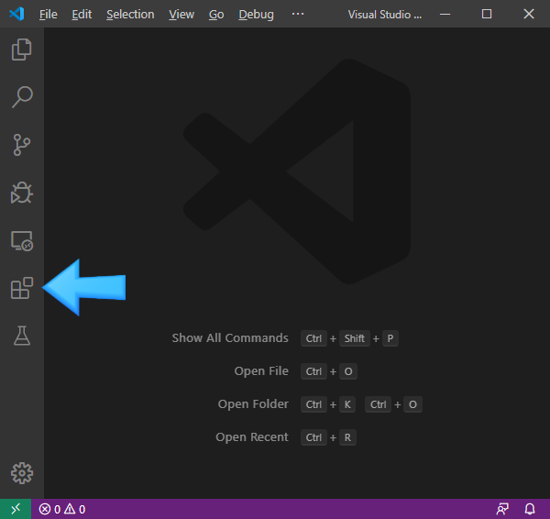
Task: Open the Remote Explorer monitor icon
Action: 22,241
